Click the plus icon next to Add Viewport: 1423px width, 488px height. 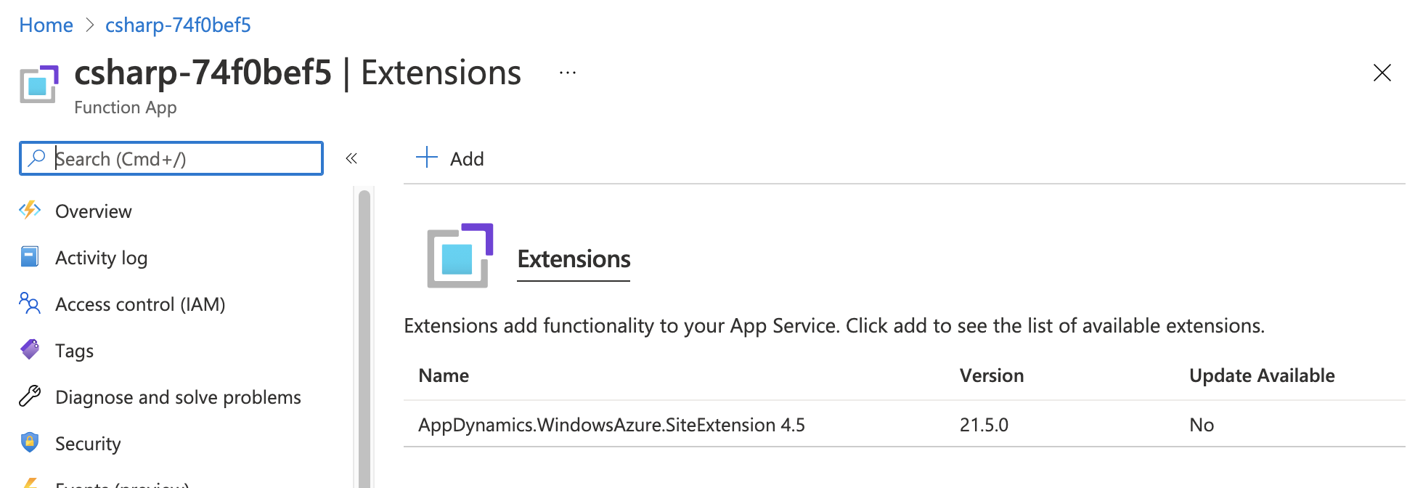(x=426, y=158)
